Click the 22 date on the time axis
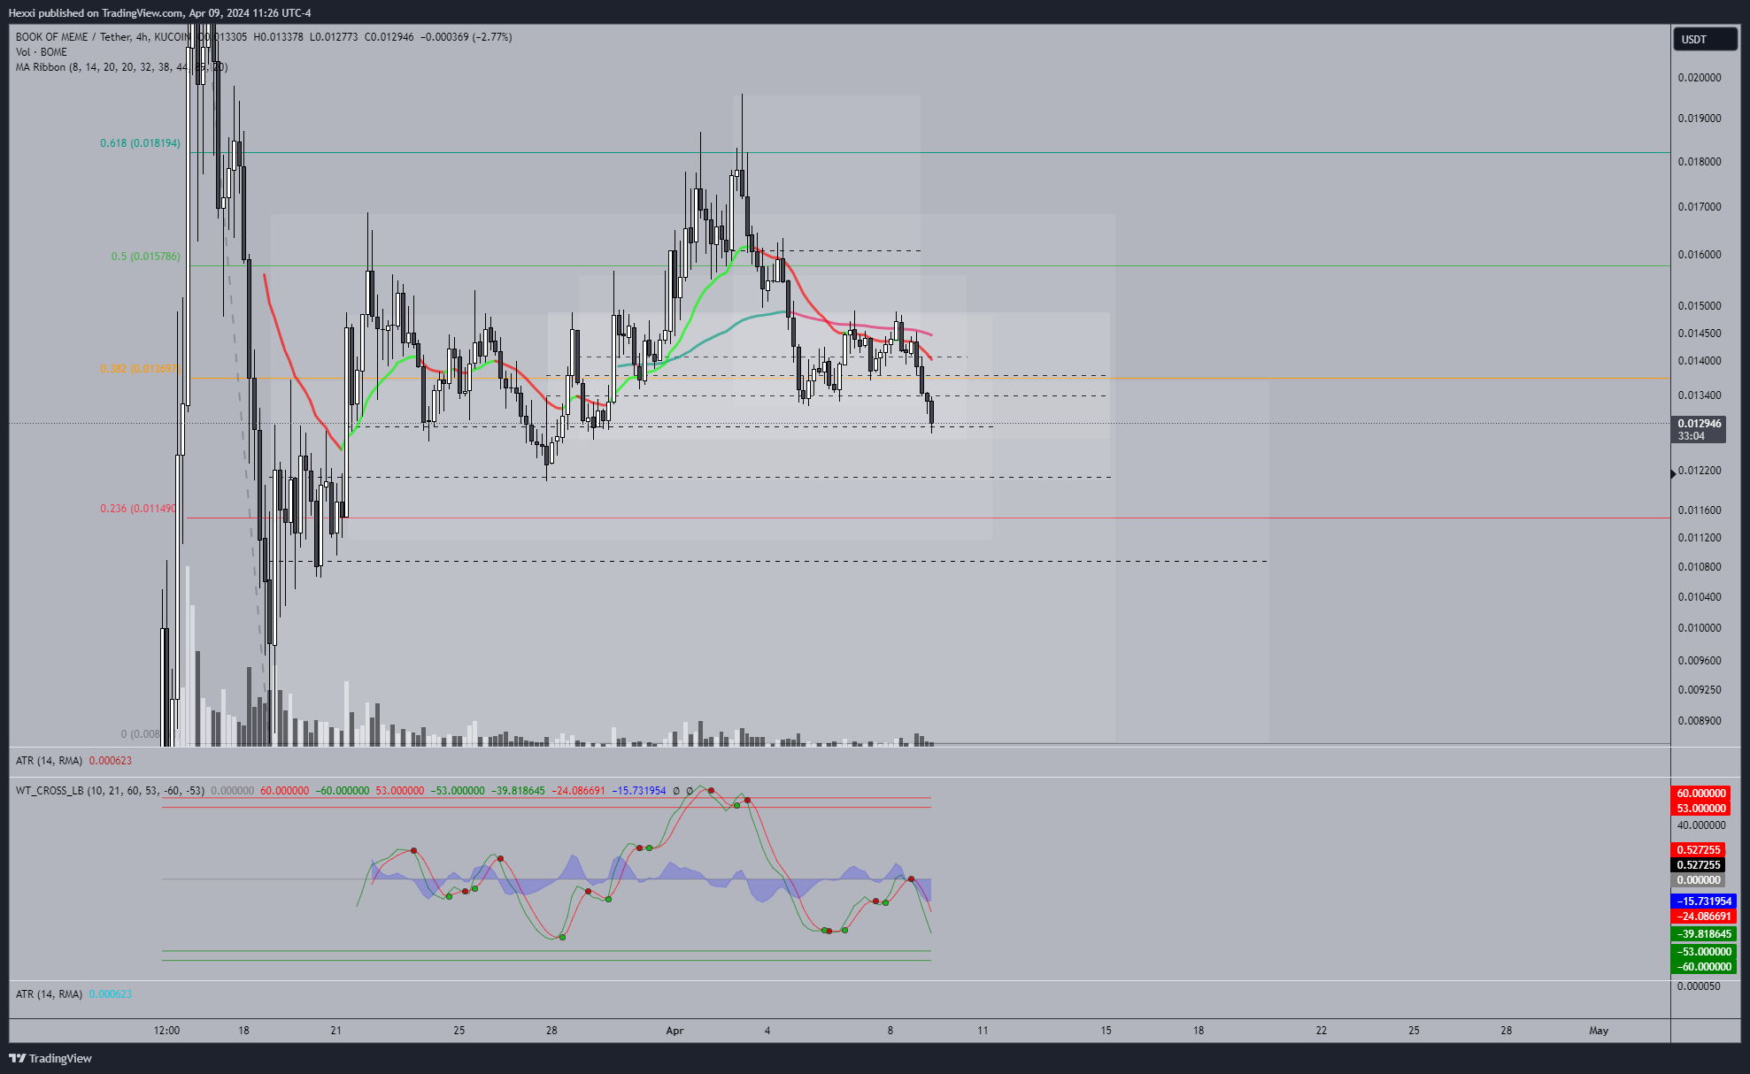 click(x=1322, y=1031)
